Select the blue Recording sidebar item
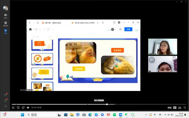The width and height of the screenshot is (189, 118). point(6,32)
